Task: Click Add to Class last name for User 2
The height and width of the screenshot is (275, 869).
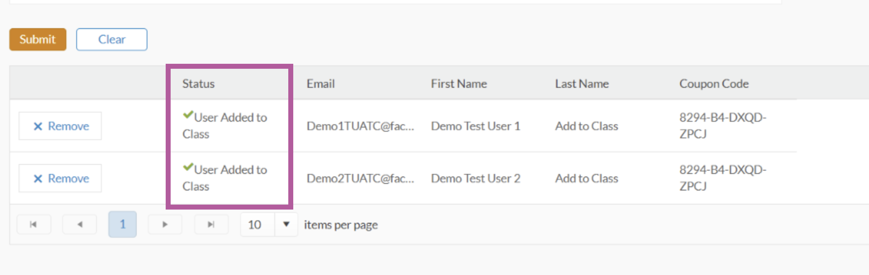Action: [x=587, y=179]
